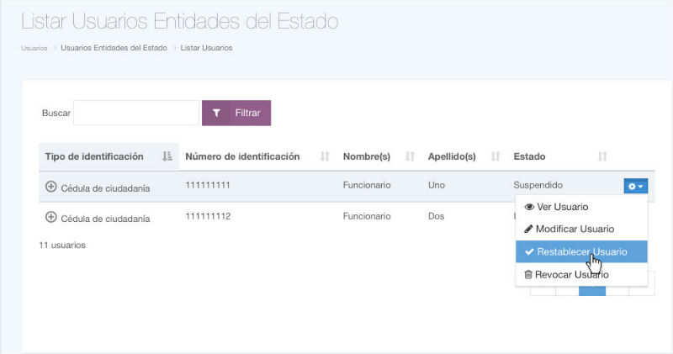Click sort arrows beside Nombre(s) column
The image size is (673, 354).
pos(411,156)
